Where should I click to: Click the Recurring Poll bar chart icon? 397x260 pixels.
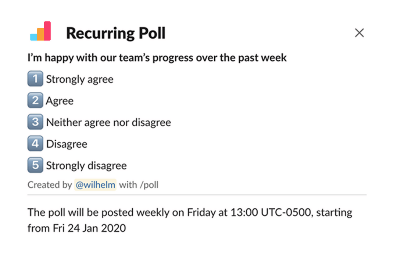point(40,31)
